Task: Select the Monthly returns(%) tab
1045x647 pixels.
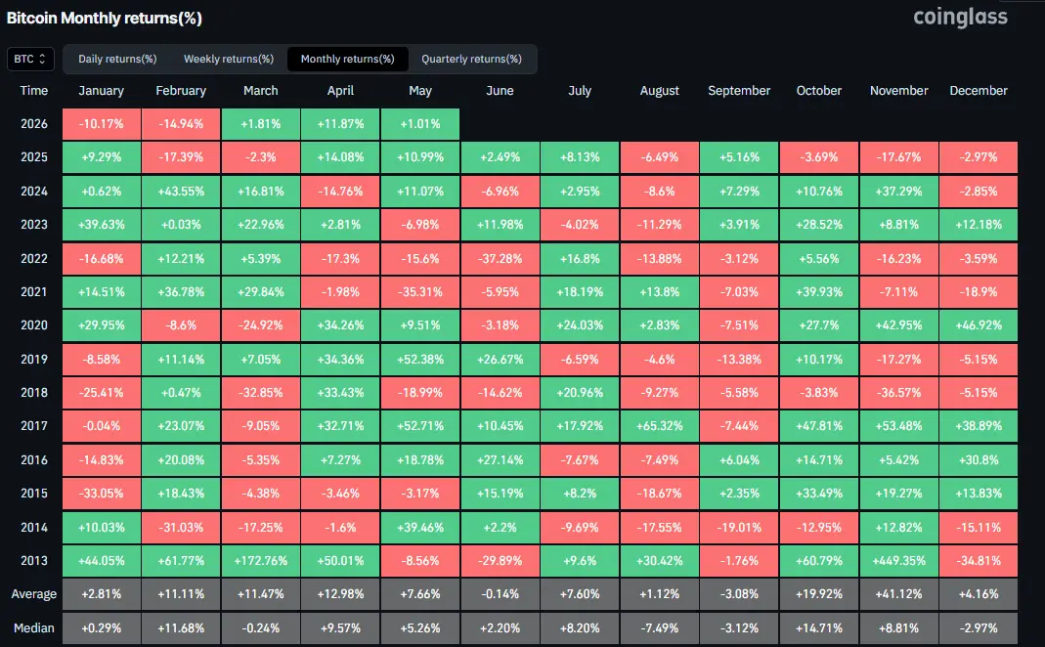Action: tap(347, 59)
